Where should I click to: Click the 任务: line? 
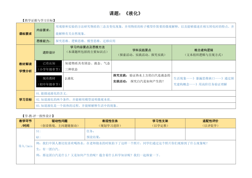coord(90,131)
